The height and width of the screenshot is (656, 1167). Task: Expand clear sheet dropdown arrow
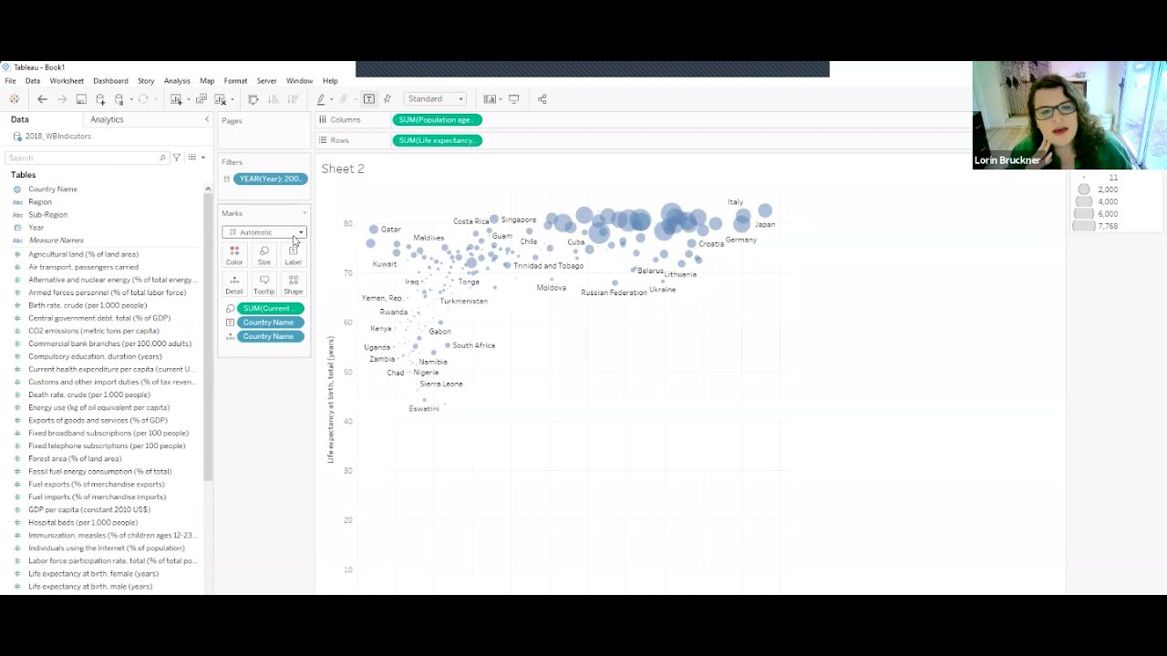(232, 99)
